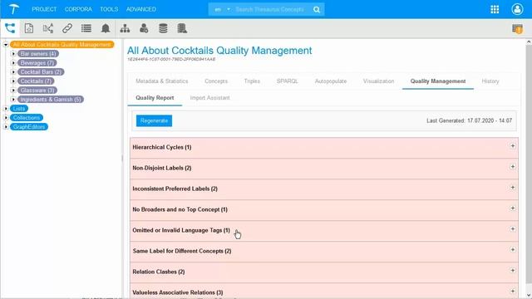Click the search magnifier icon
This screenshot has height=299, width=532.
(x=317, y=9)
